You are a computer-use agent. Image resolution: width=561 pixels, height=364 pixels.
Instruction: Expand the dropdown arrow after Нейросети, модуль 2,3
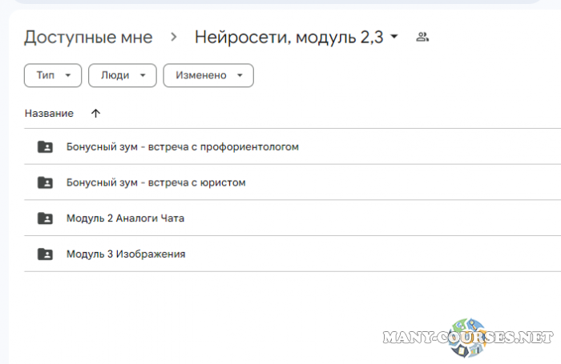pos(394,38)
